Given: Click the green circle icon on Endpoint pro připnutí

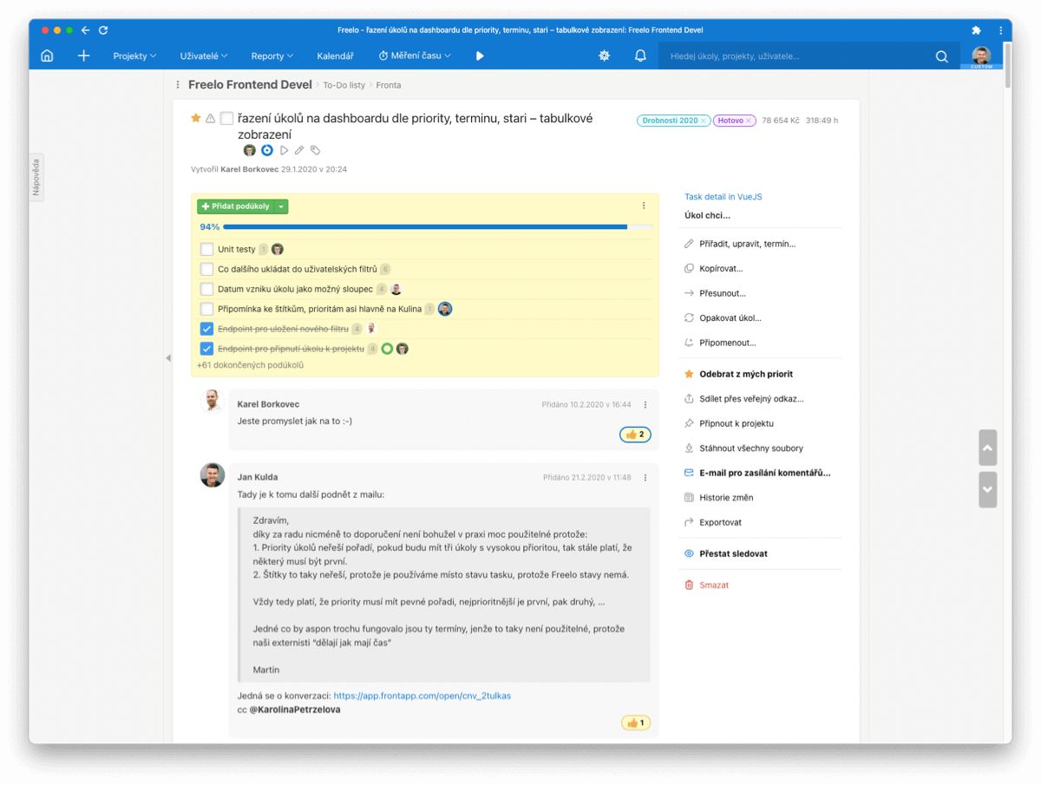Looking at the screenshot, I should (387, 349).
